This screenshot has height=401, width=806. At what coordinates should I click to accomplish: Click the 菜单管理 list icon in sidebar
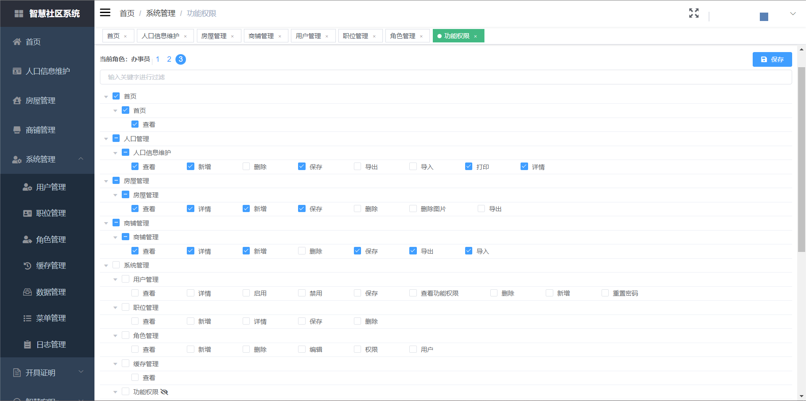[x=27, y=318]
